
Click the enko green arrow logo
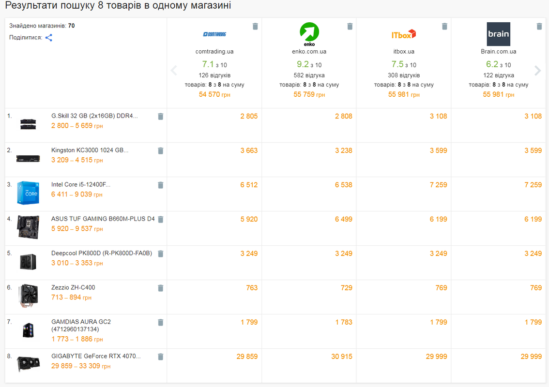click(309, 34)
